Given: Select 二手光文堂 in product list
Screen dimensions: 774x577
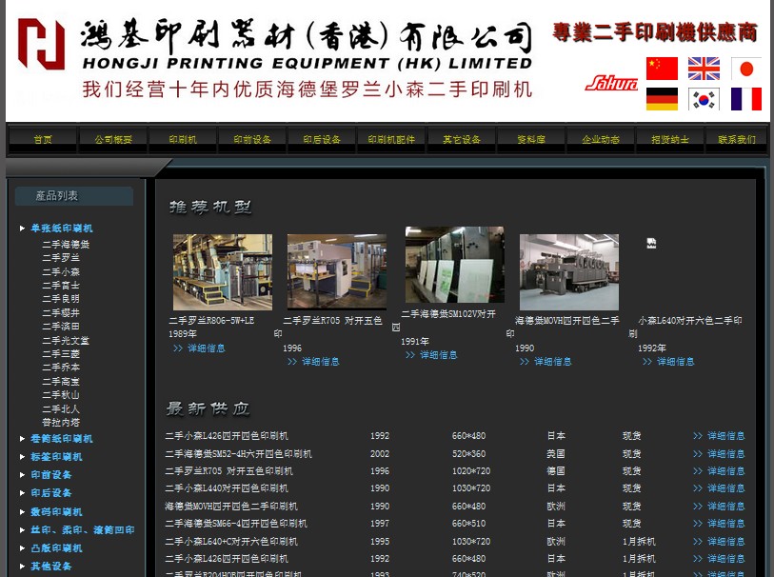Looking at the screenshot, I should click(66, 340).
